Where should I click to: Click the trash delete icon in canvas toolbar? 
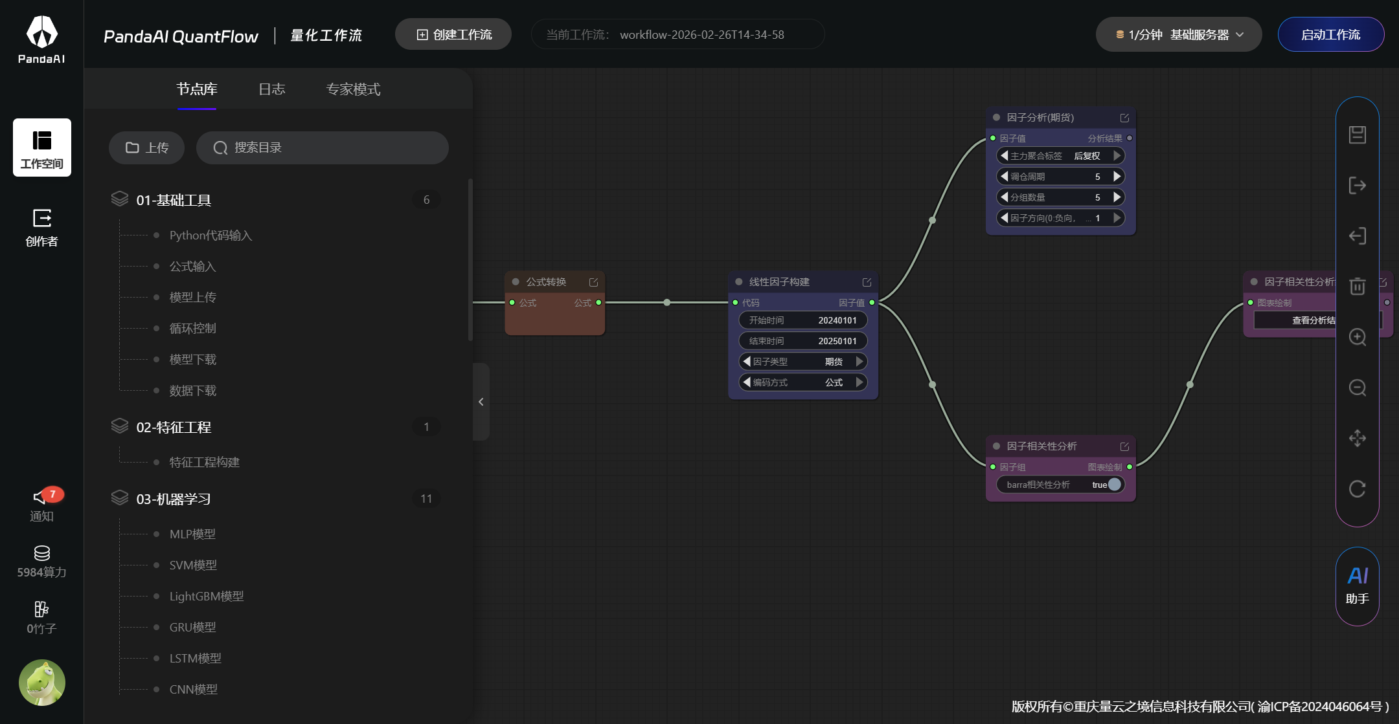pyautogui.click(x=1358, y=286)
